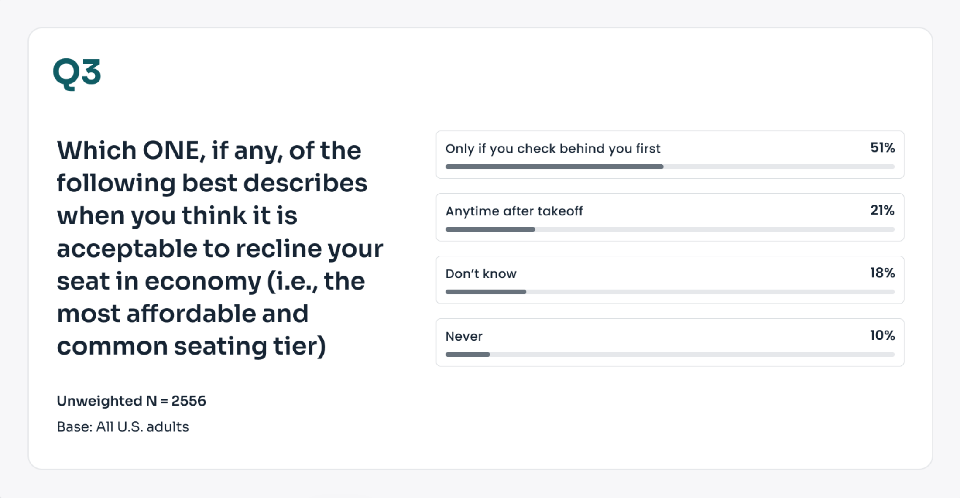This screenshot has width=960, height=498.
Task: Click the 10% percentage value
Action: tap(882, 335)
